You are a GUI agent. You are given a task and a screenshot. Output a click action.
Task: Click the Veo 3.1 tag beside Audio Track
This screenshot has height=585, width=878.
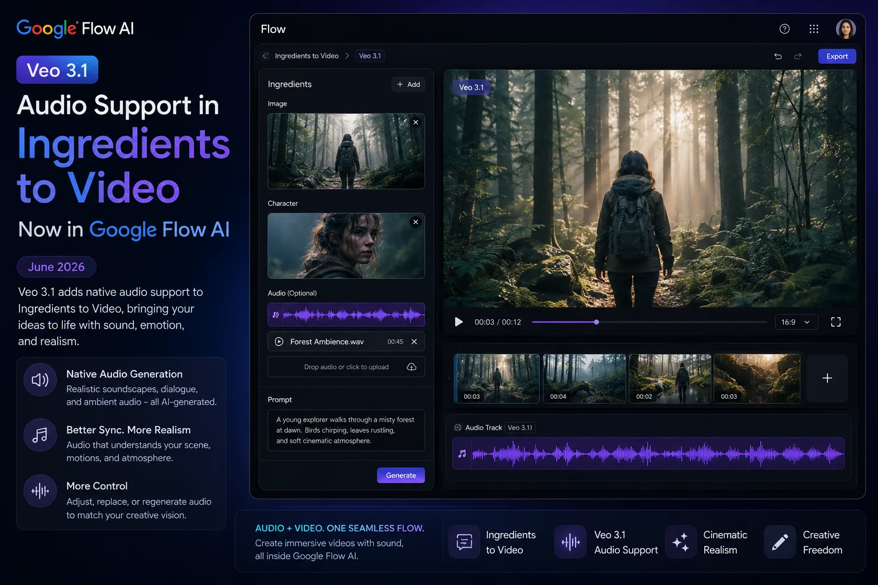(x=520, y=427)
